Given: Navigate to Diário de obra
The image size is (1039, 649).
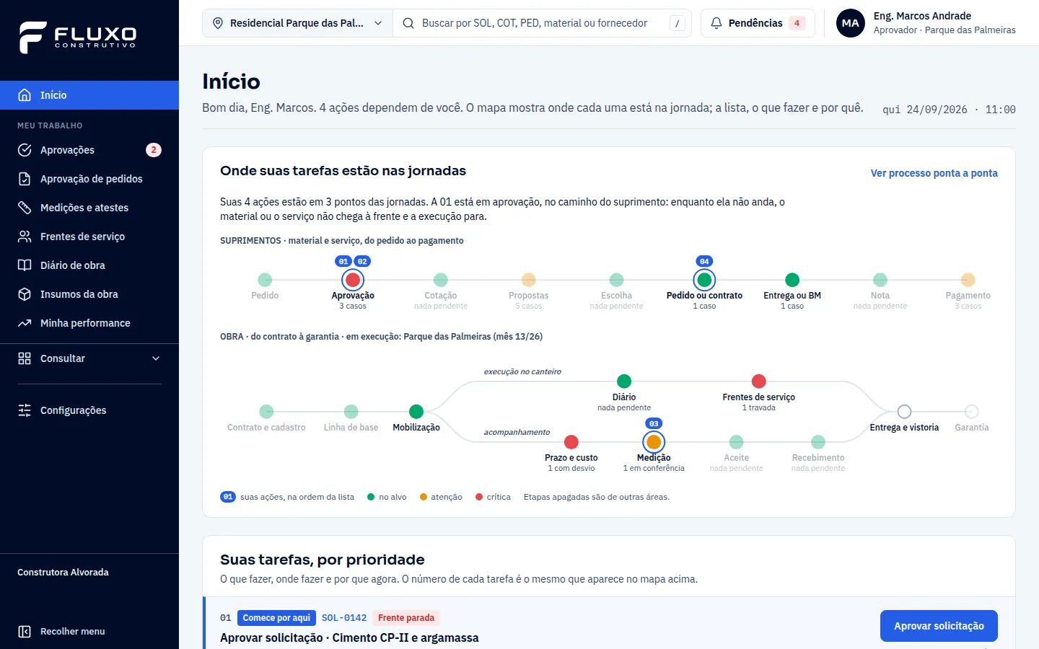Looking at the screenshot, I should click(x=89, y=265).
